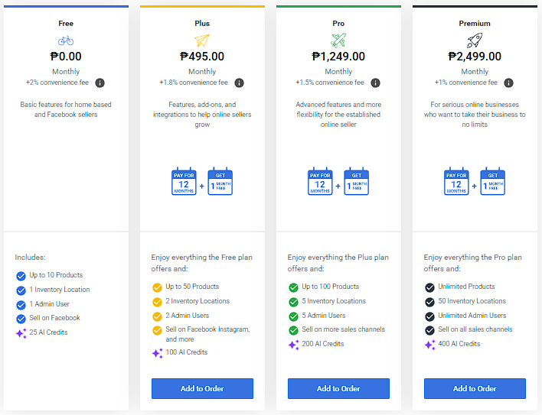Select the Free plan price ₱0.00
542x415 pixels.
pos(66,56)
